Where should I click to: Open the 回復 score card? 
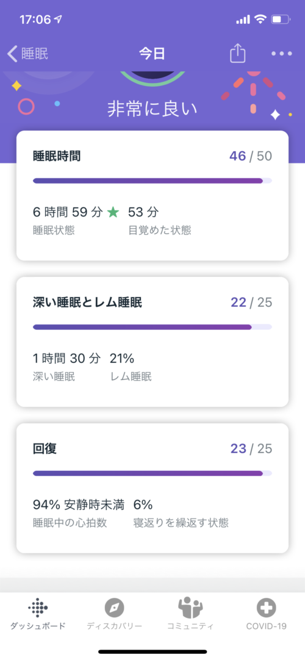coord(152,488)
